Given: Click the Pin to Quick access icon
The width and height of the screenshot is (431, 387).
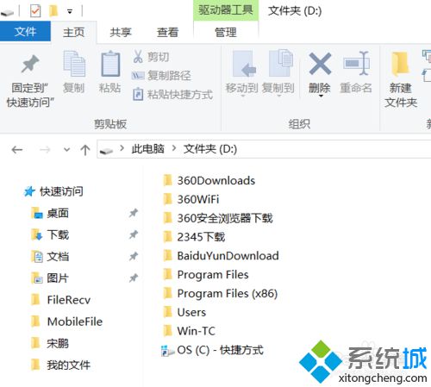Looking at the screenshot, I should click(30, 64).
